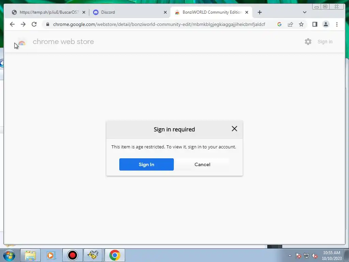349x262 pixels.
Task: Close the BonziWORLD Community Edition tab
Action: tap(247, 12)
